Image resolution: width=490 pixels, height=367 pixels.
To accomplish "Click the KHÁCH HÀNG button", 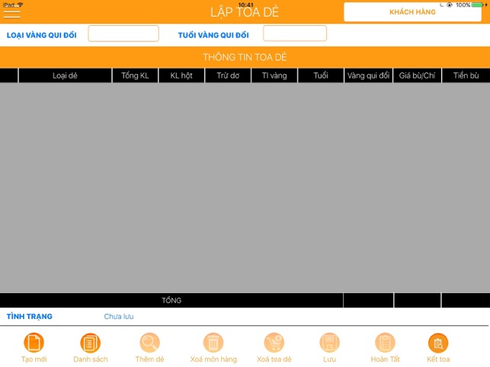I will 412,12.
